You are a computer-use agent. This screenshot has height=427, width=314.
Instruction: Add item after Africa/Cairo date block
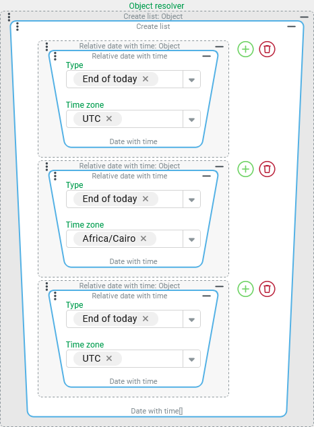point(245,169)
